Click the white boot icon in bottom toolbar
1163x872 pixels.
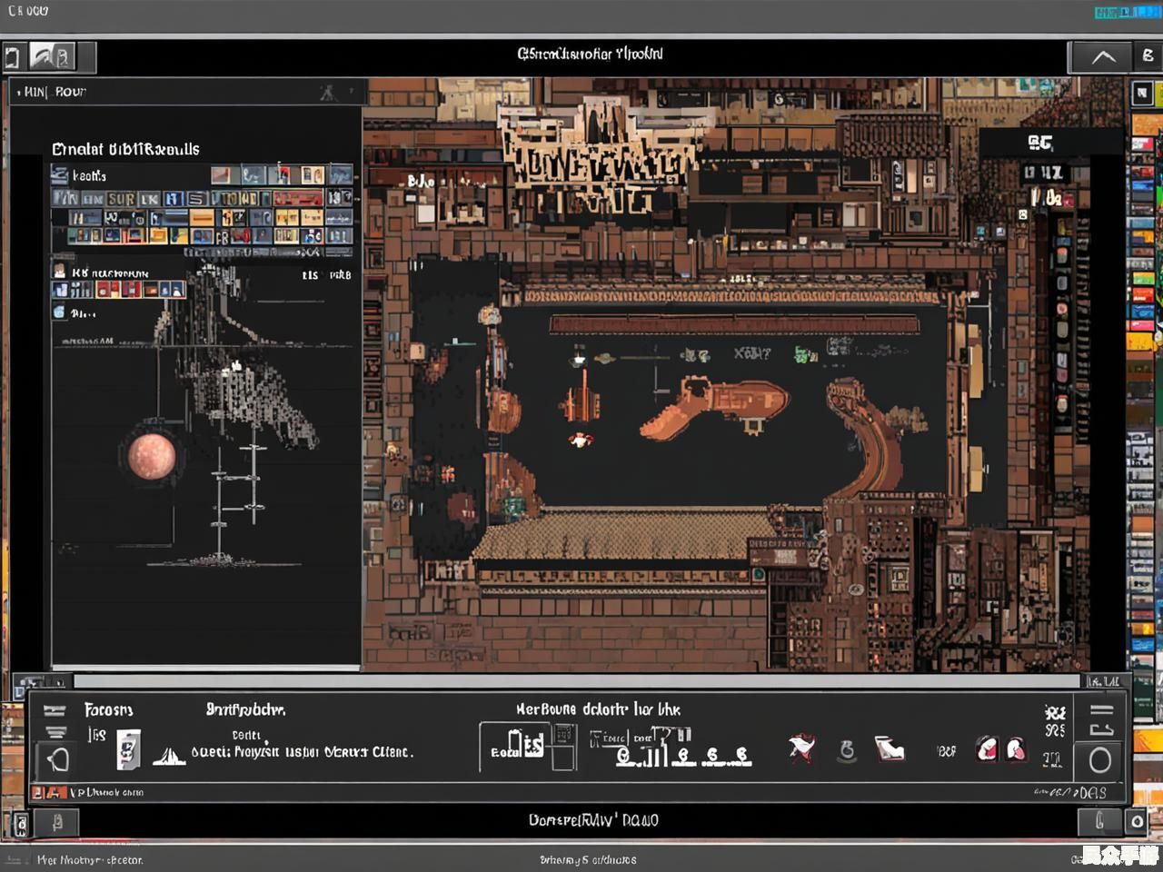[889, 749]
